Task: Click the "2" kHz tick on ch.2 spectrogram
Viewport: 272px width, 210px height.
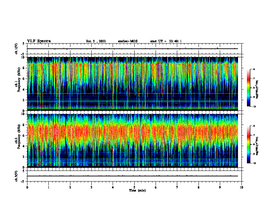Action: (x=24, y=157)
